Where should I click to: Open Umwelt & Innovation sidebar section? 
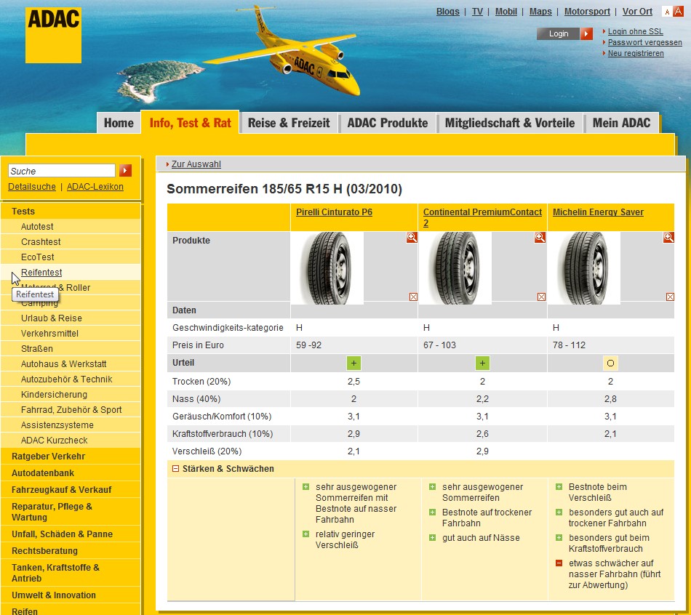pyautogui.click(x=71, y=595)
